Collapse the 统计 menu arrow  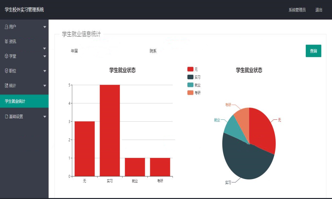(45, 86)
